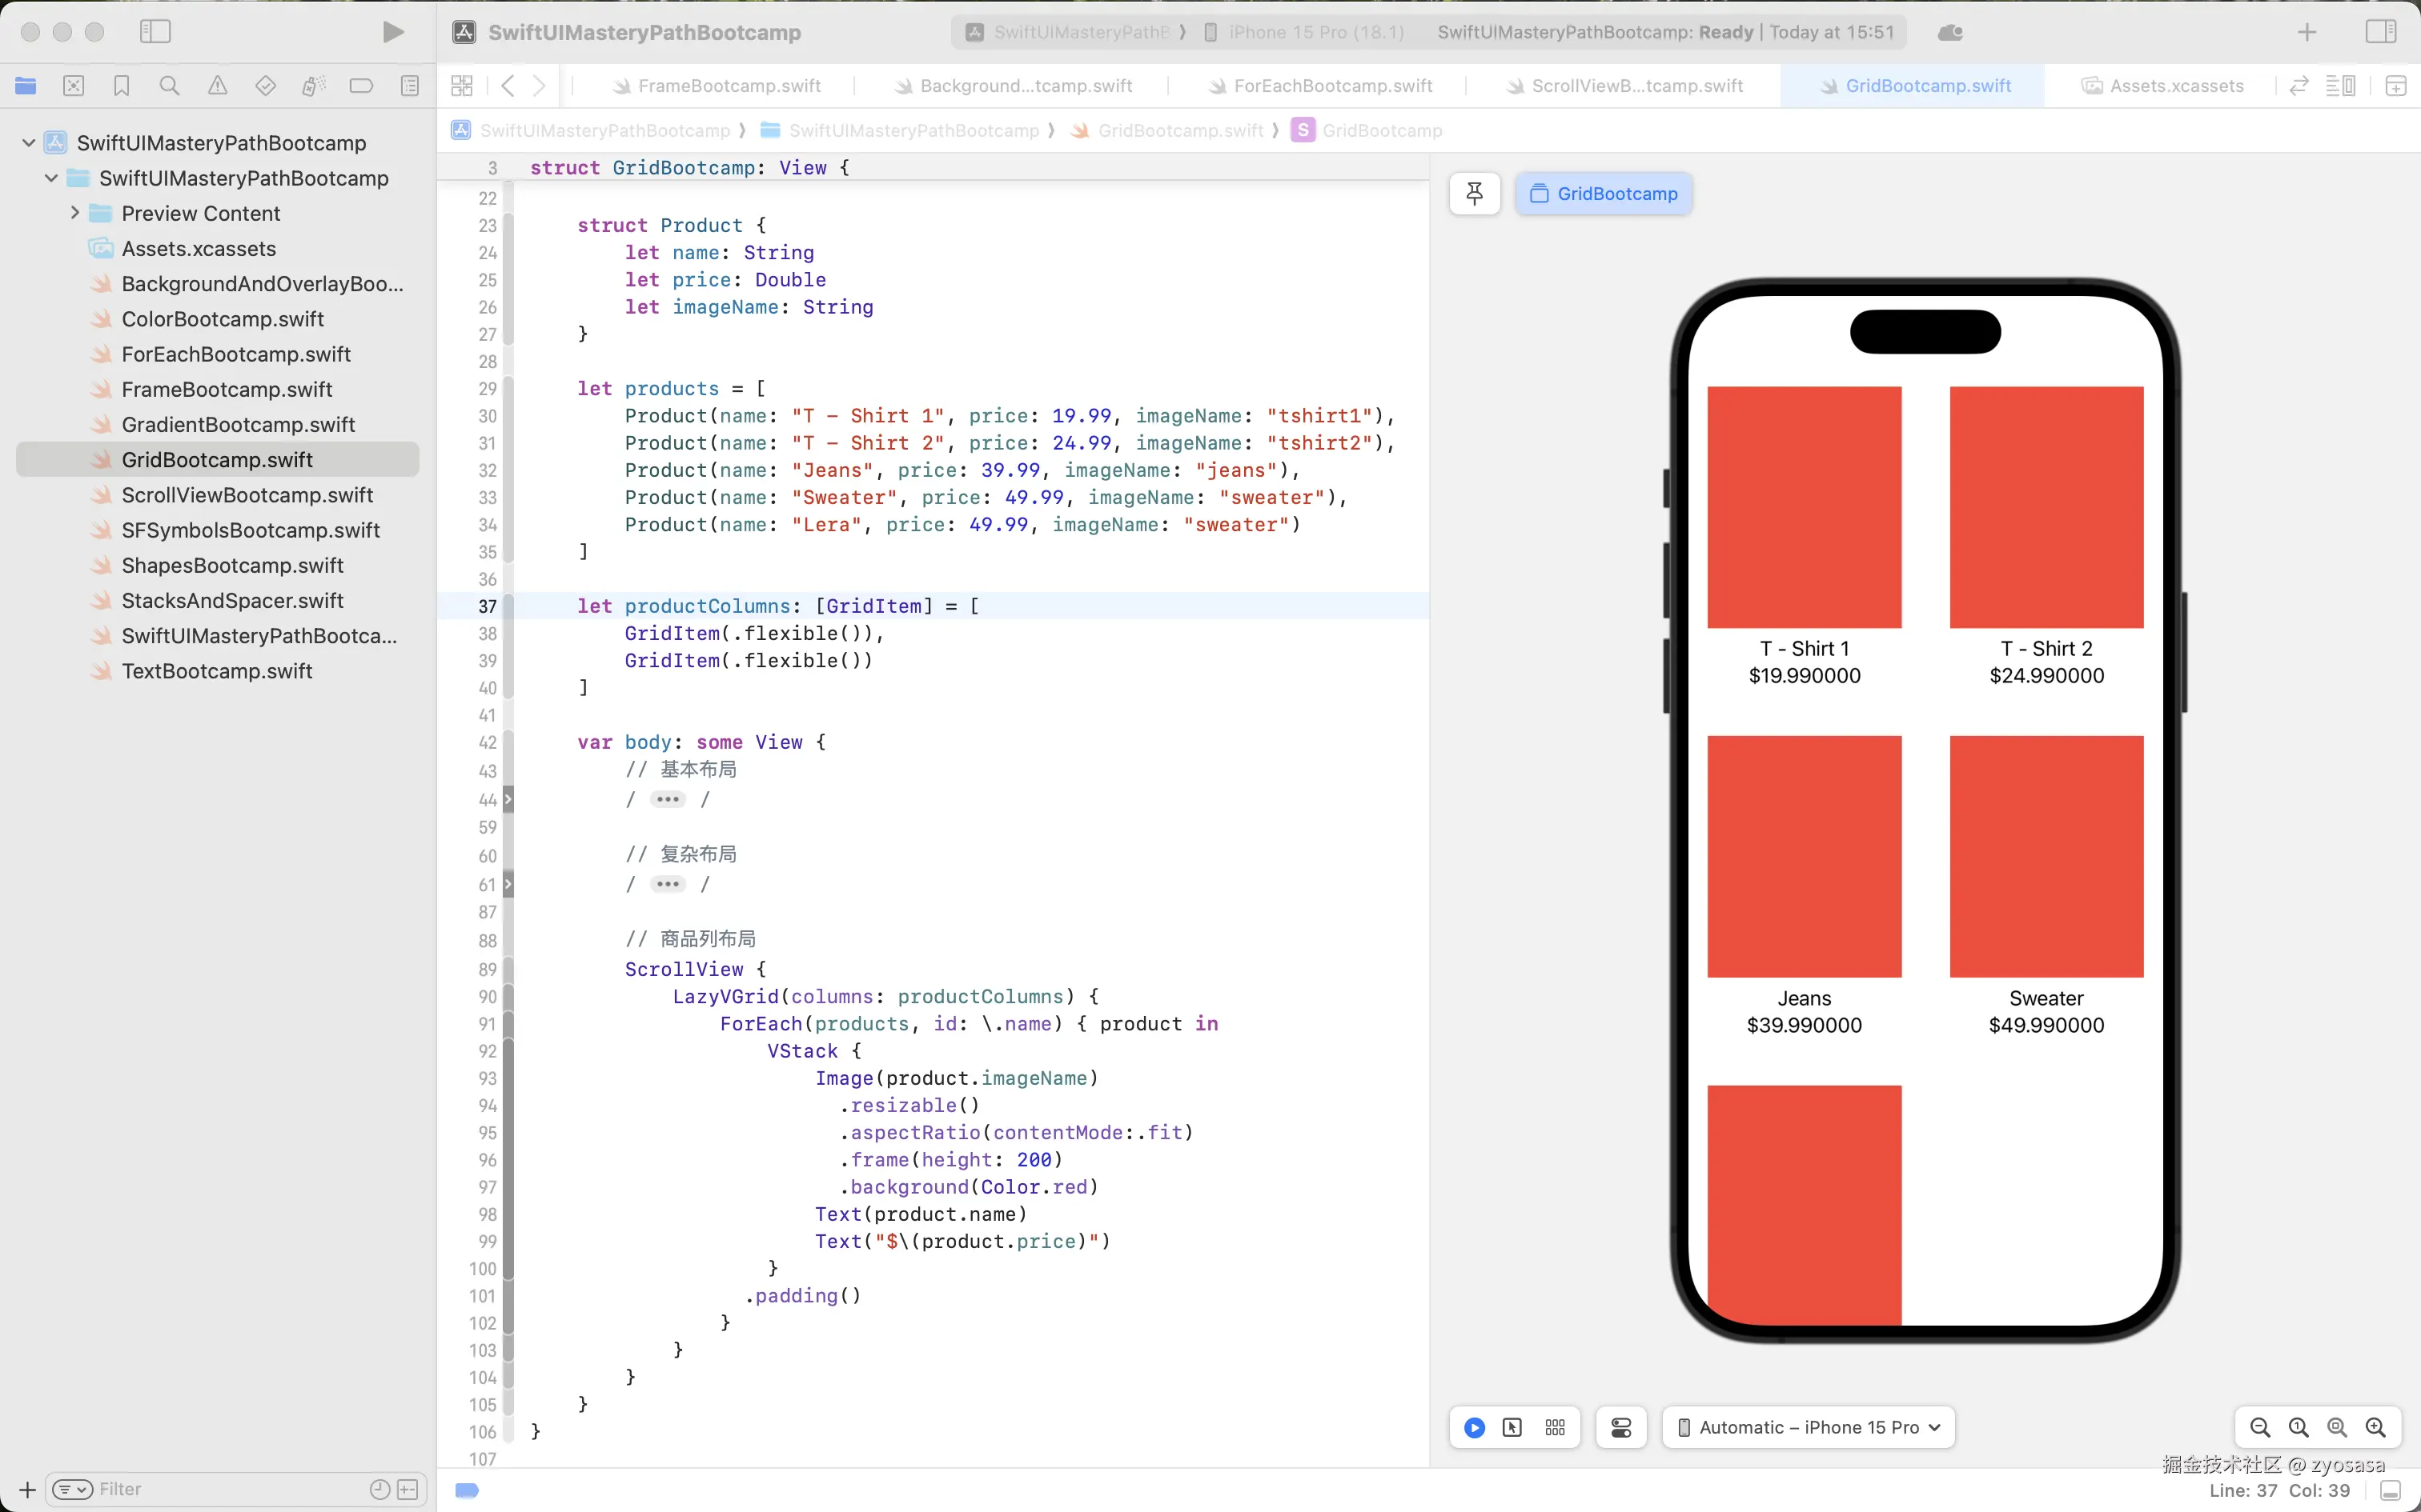
Task: Open the Find navigator magnifier icon
Action: click(x=169, y=86)
